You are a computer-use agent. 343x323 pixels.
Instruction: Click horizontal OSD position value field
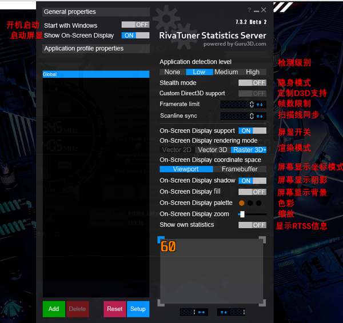pyautogui.click(x=188, y=312)
